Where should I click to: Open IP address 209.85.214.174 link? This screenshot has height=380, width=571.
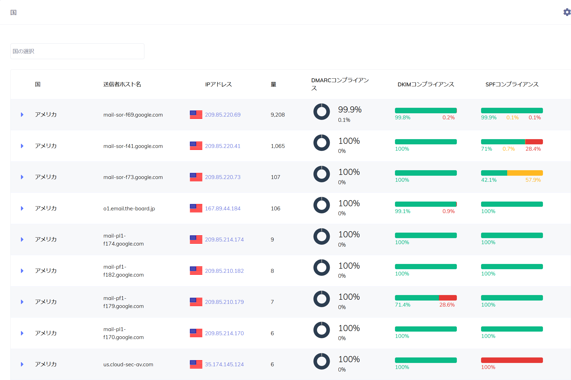[x=224, y=239]
